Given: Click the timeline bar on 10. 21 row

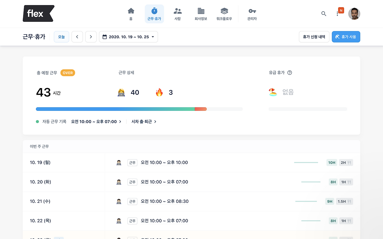Looking at the screenshot, I should click(306, 201).
